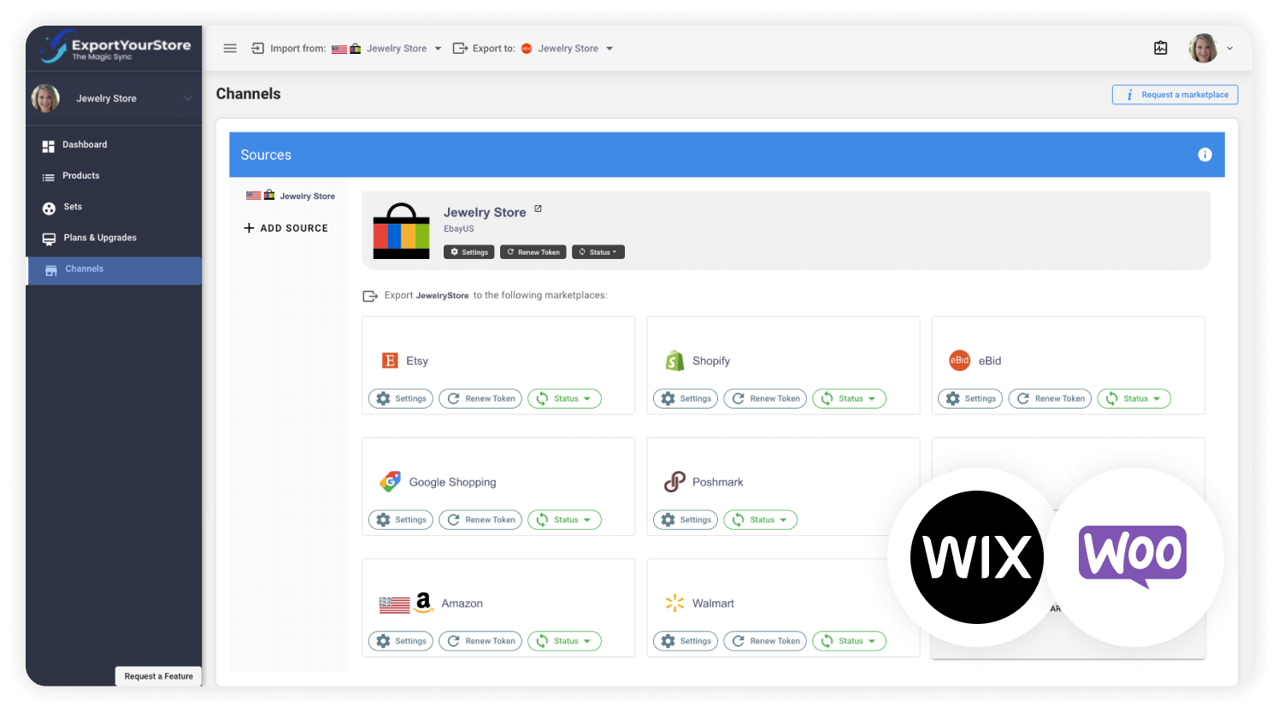
Task: Select Plans & Upgrades in the sidebar
Action: point(50,238)
